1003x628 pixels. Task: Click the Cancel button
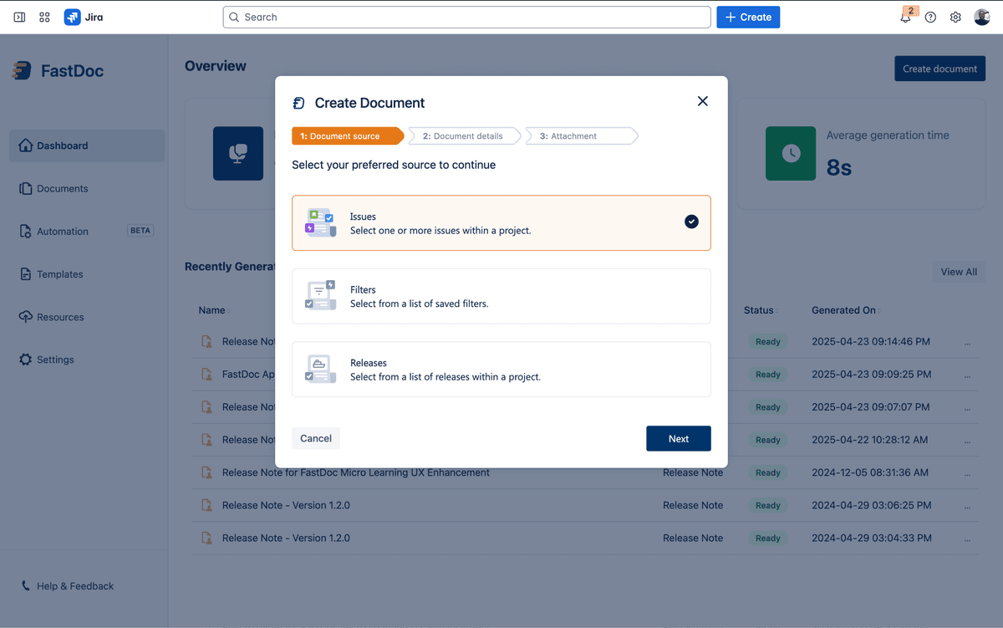316,438
